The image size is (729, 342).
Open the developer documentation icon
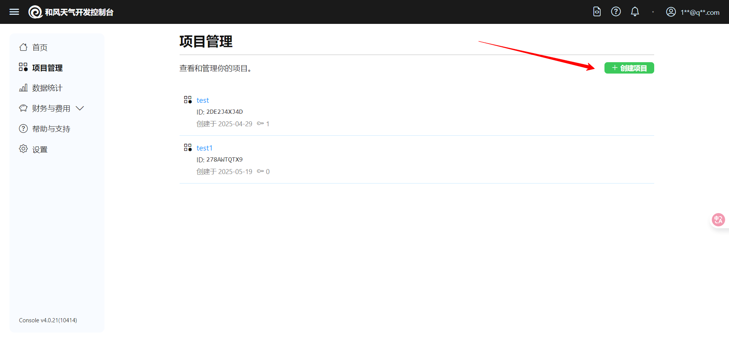[597, 12]
